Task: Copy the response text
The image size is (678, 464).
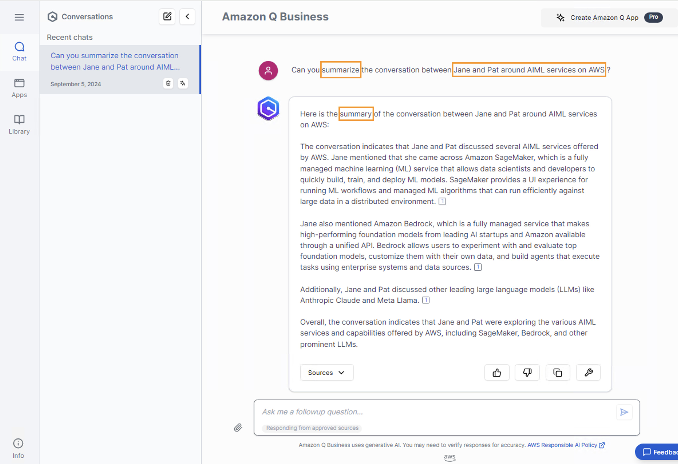Action: point(557,372)
